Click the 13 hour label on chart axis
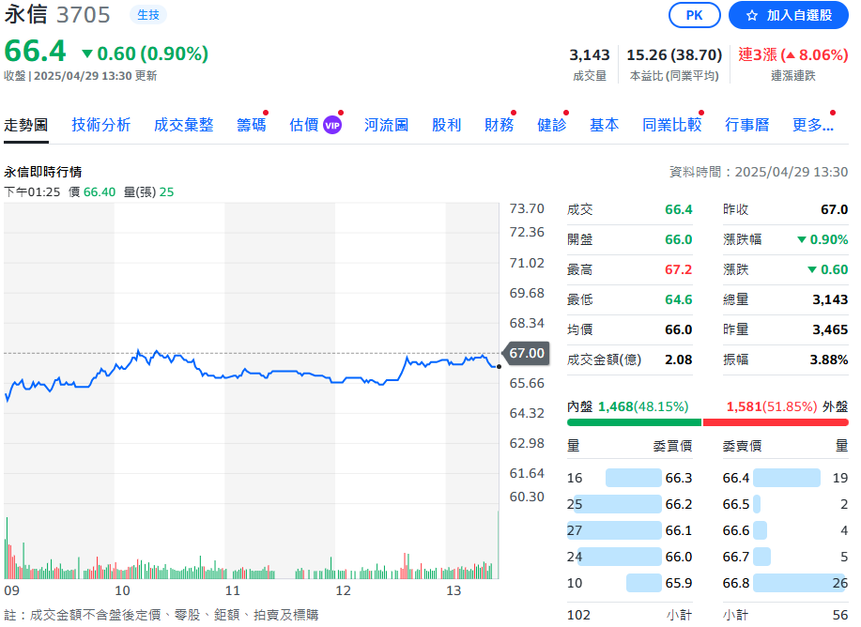This screenshot has height=627, width=861. (x=454, y=590)
